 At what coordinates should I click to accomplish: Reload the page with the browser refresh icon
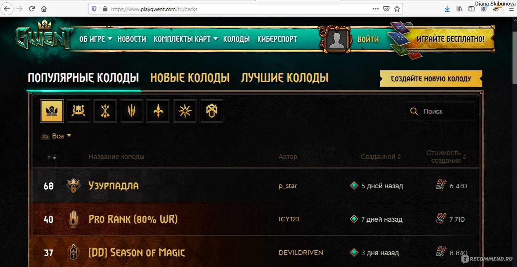32,8
